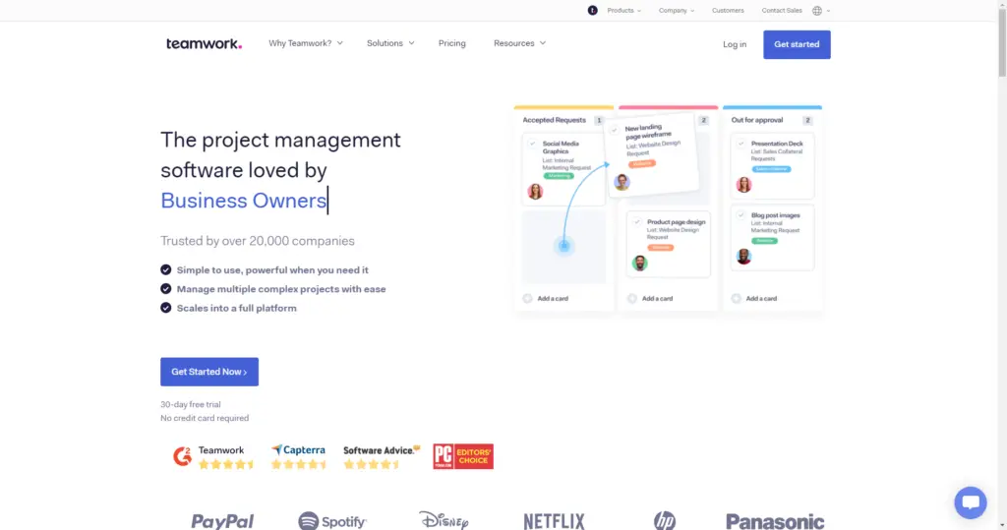The height and width of the screenshot is (530, 1007).
Task: Go to Customers in top bar
Action: 728,11
